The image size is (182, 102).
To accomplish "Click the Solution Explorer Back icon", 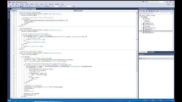I will (140, 11).
